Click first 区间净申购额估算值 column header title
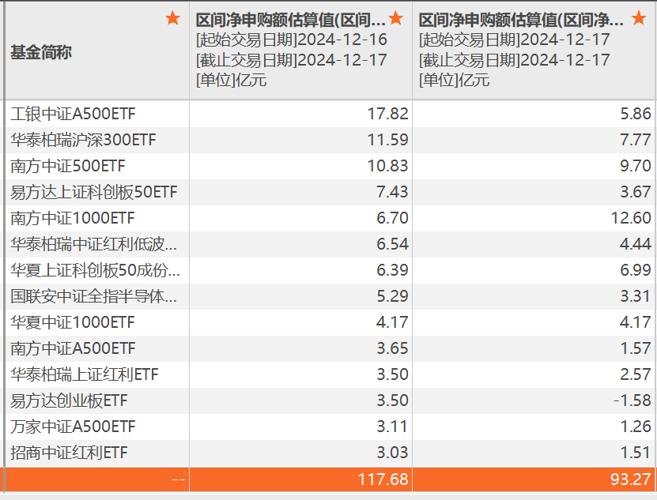 [x=291, y=20]
